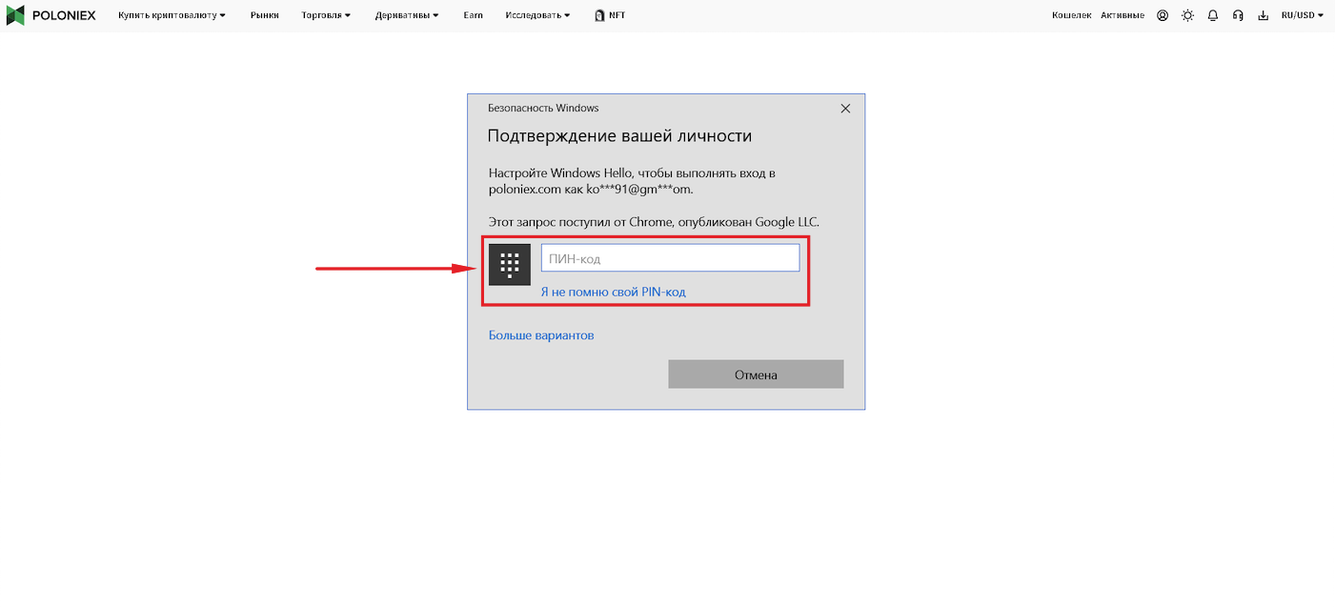Image resolution: width=1335 pixels, height=607 pixels.
Task: Expand the Торговля dropdown menu
Action: 326,15
